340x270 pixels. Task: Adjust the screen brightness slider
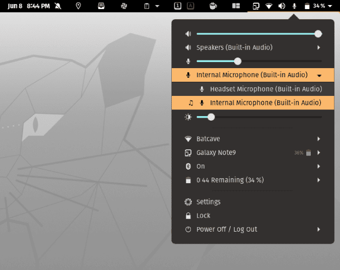coord(259,117)
